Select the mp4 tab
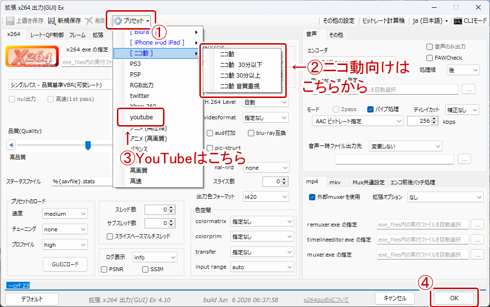The width and height of the screenshot is (490, 307). coord(312,181)
